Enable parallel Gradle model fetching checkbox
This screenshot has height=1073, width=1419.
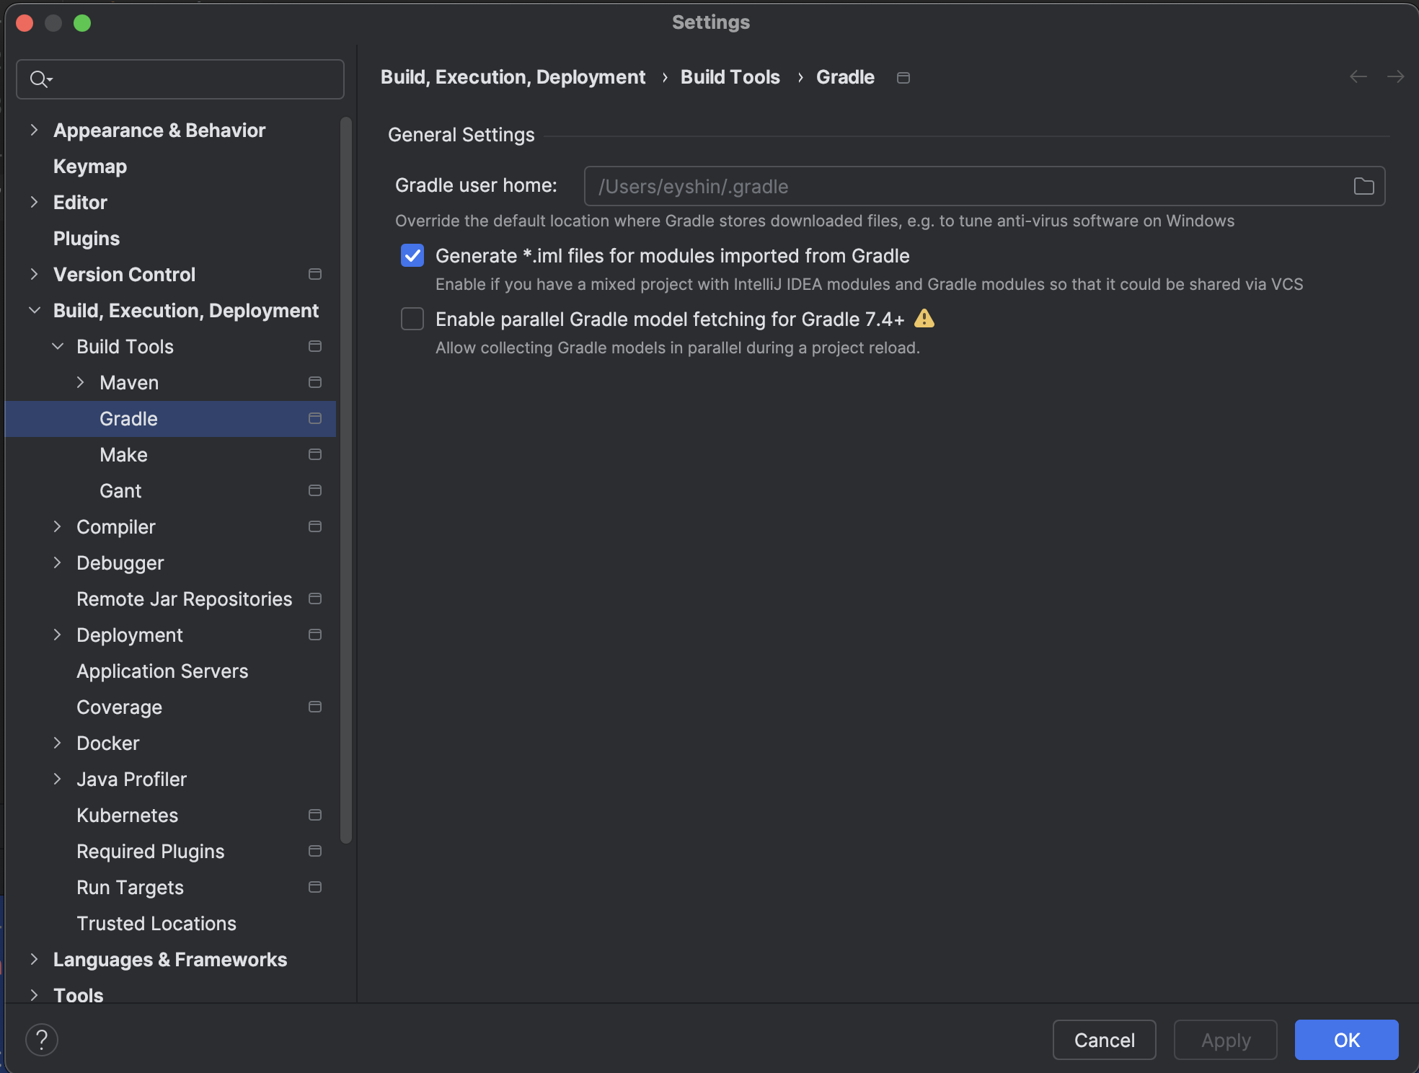pos(412,319)
